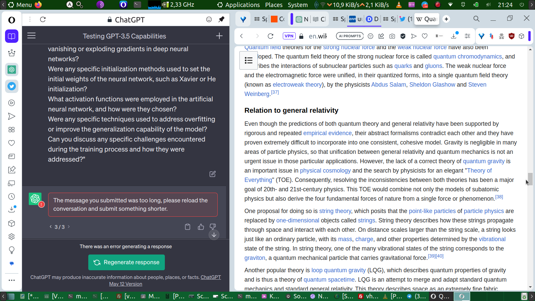Image resolution: width=535 pixels, height=301 pixels.
Task: Open reference 37 footnote link
Action: [275, 92]
